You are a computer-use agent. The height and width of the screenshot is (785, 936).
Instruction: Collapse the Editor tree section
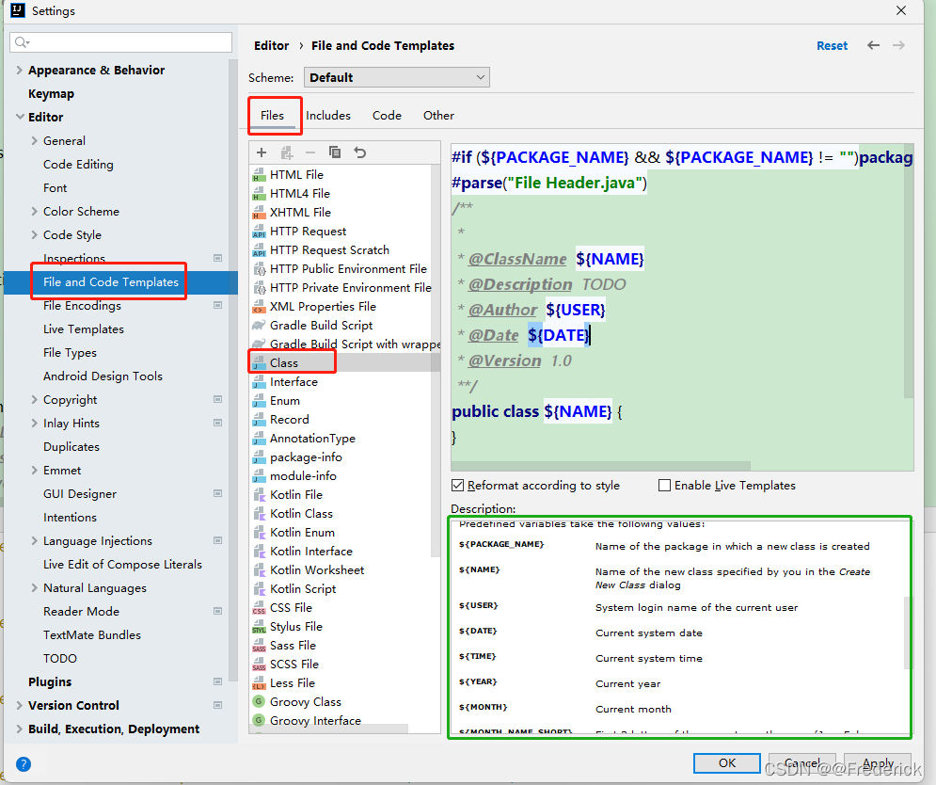[x=19, y=117]
